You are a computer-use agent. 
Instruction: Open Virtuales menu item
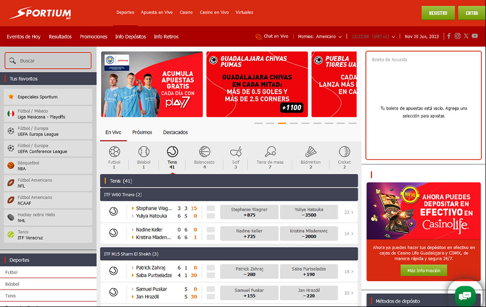(x=244, y=12)
